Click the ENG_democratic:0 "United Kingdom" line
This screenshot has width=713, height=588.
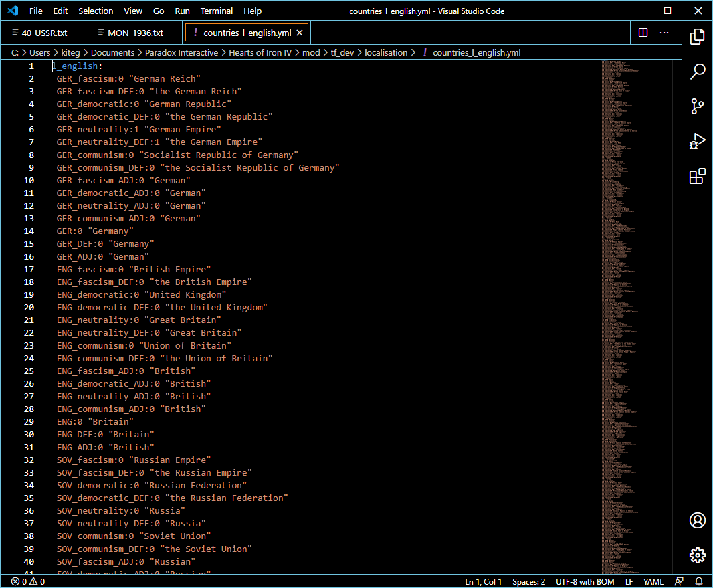coord(141,295)
